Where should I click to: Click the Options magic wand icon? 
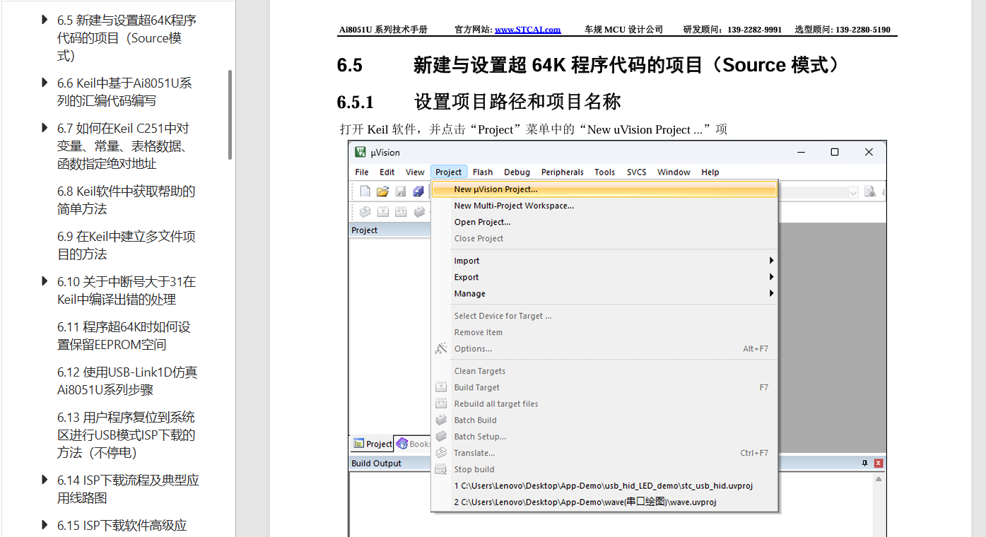[x=441, y=348]
